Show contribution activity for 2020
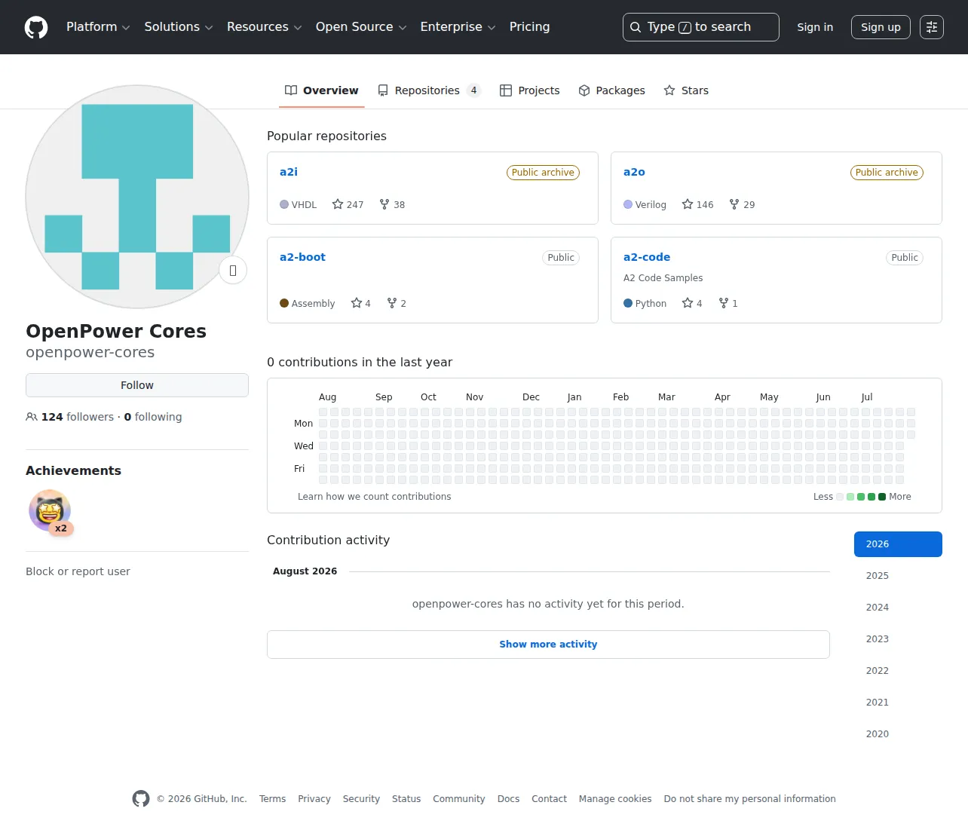 click(x=898, y=734)
